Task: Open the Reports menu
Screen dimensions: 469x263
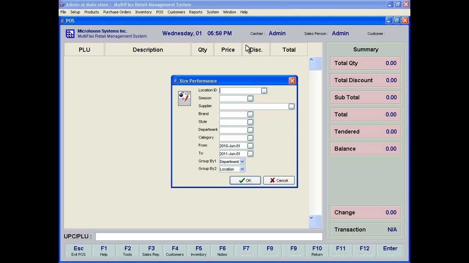Action: pyautogui.click(x=196, y=12)
